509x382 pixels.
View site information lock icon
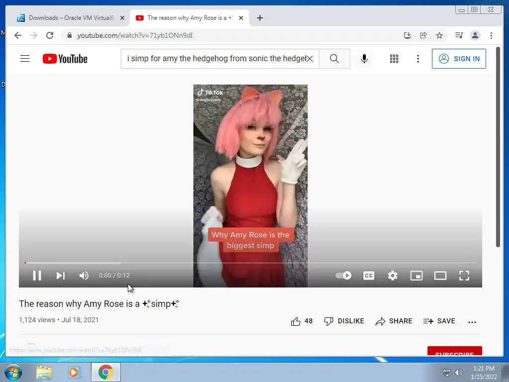[x=70, y=35]
